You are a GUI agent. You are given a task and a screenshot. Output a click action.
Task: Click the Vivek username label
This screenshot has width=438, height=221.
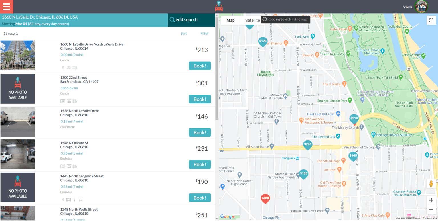408,7
